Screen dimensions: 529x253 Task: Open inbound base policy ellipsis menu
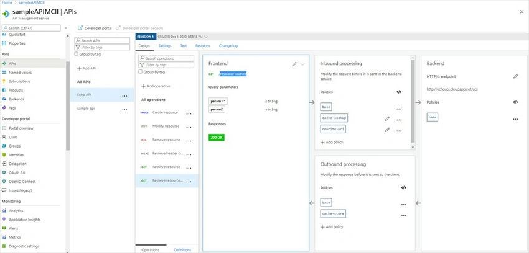click(x=399, y=109)
